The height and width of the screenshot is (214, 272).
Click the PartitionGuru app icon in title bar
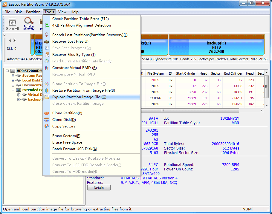point(5,4)
